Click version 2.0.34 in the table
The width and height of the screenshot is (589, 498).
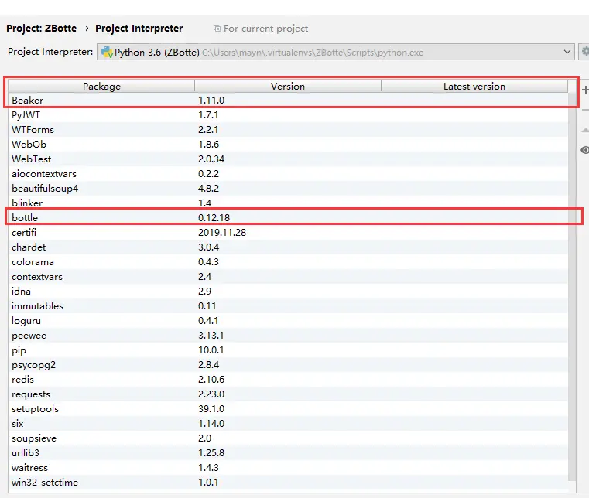coord(211,159)
